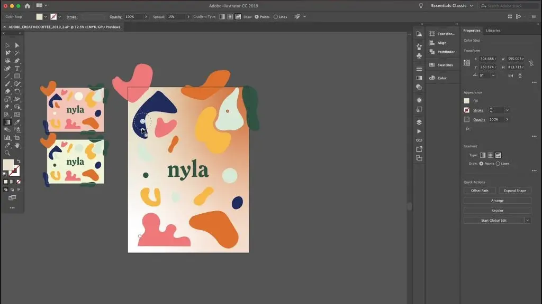Click the Offset Path button
The height and width of the screenshot is (304, 542).
480,191
